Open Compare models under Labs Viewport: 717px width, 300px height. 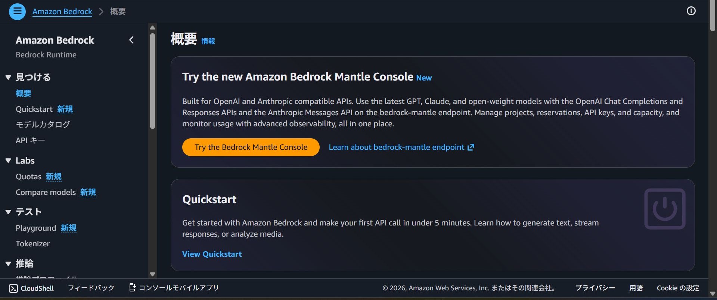coord(46,192)
